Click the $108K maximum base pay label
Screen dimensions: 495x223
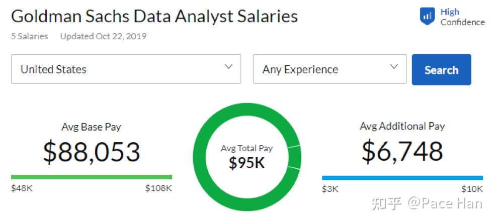pos(158,188)
